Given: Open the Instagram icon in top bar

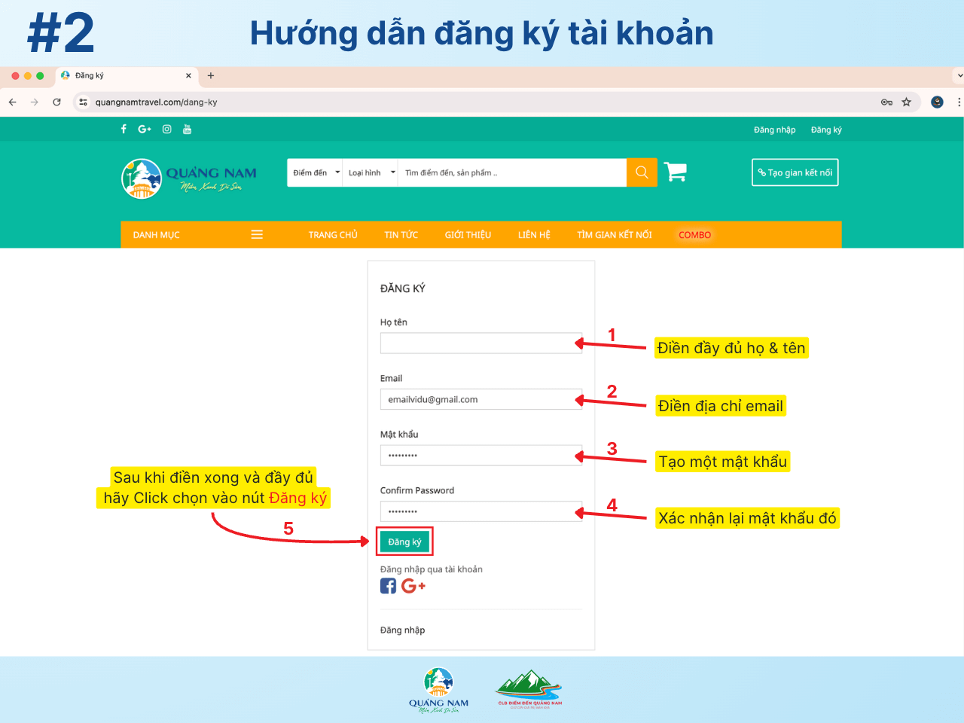Looking at the screenshot, I should (x=166, y=129).
